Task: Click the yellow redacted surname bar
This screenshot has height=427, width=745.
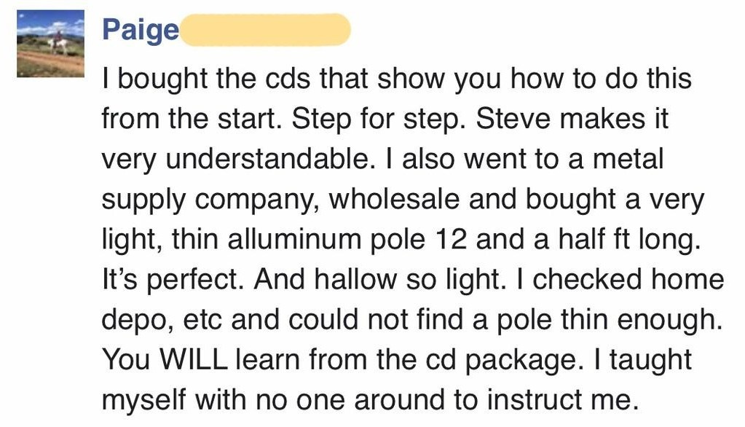Action: point(265,30)
